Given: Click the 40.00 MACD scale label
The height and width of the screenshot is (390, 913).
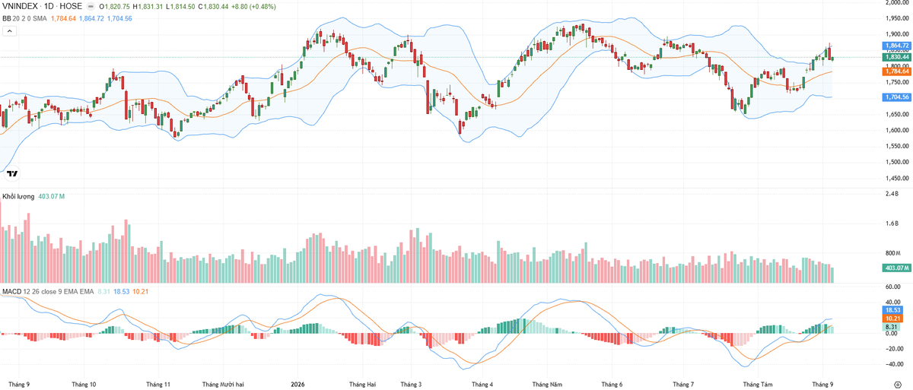Looking at the screenshot, I should 893,302.
